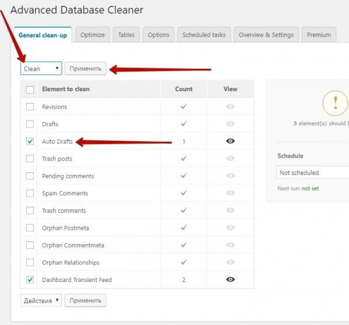Click the count checkmark for Trash comments
This screenshot has height=325, width=349.
click(x=184, y=210)
